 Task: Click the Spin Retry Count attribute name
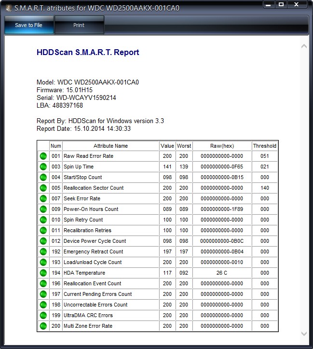(x=83, y=220)
